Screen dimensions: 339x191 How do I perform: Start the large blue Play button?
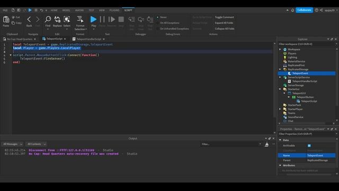[x=93, y=20]
